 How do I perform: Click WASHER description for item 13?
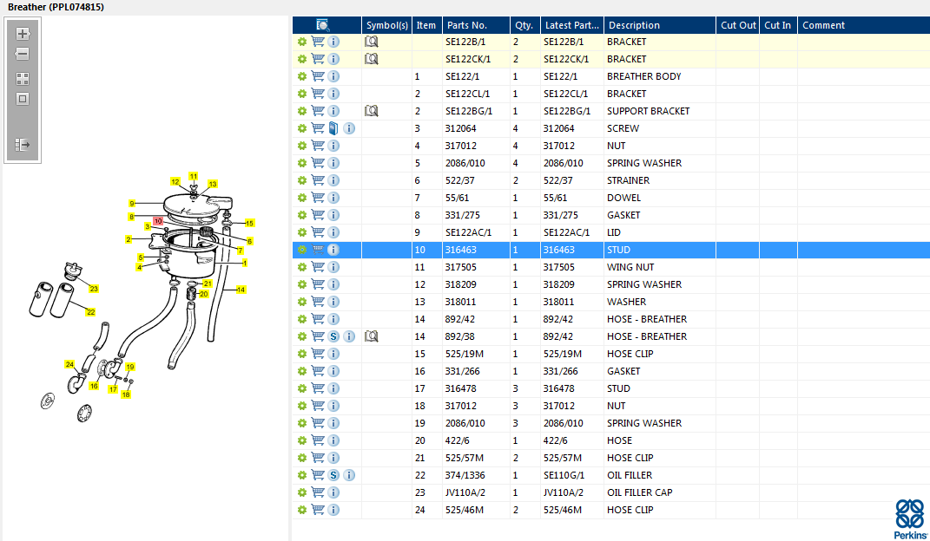[x=626, y=302]
